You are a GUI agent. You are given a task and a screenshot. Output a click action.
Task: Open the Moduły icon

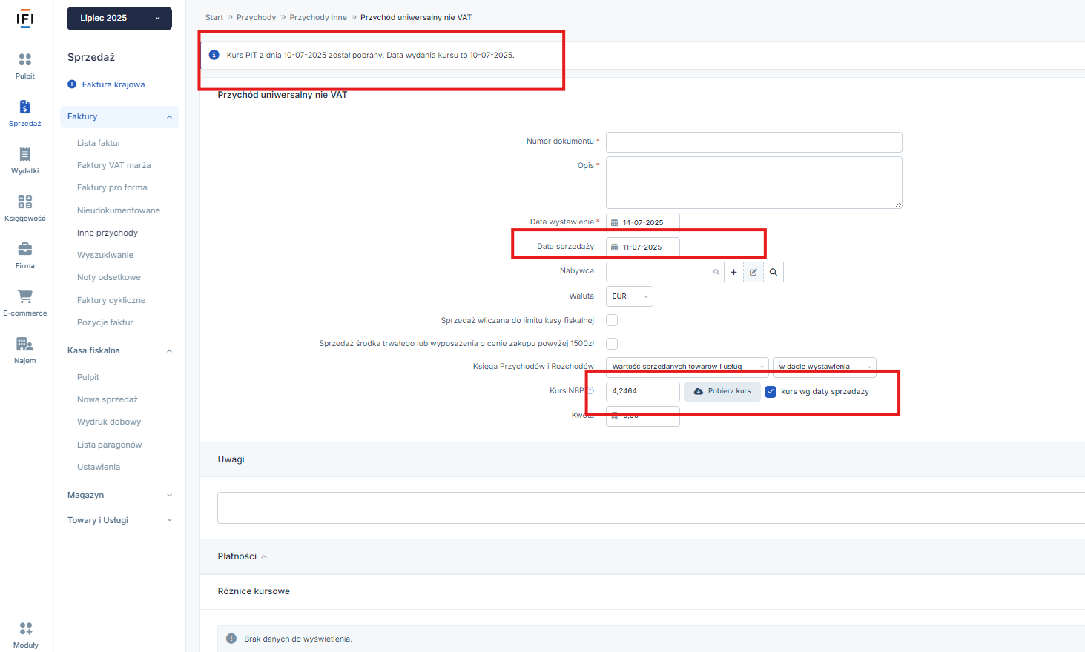pyautogui.click(x=26, y=628)
